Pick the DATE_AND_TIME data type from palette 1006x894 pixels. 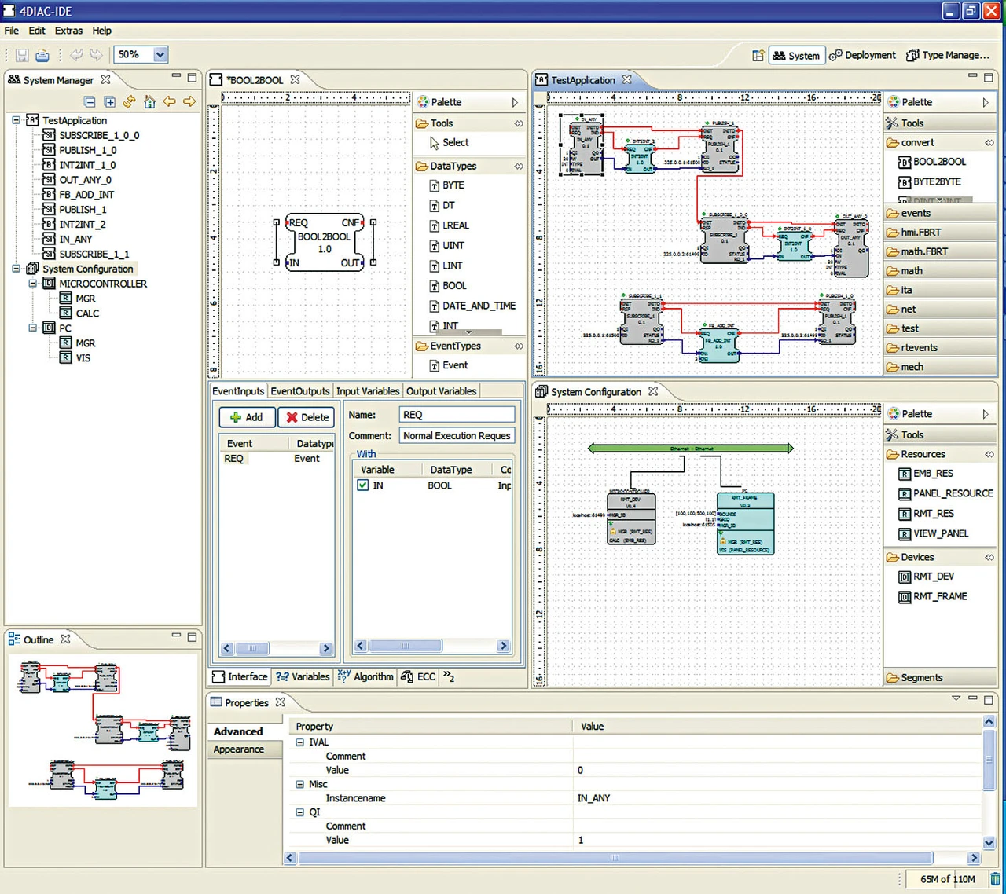coord(472,306)
